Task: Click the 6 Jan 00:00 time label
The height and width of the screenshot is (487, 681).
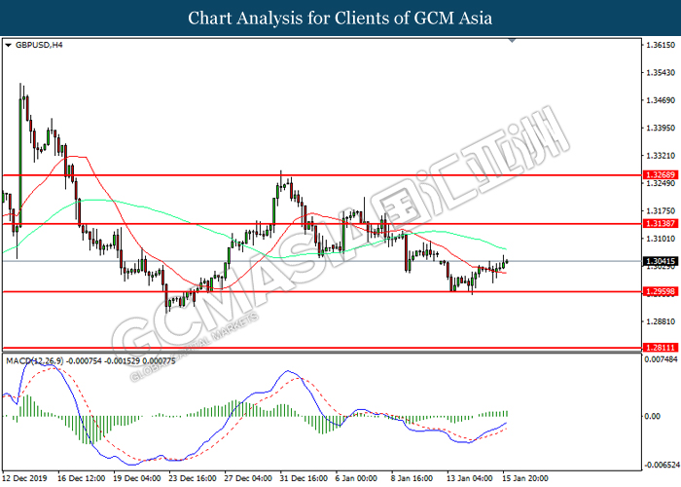Action: [356, 478]
